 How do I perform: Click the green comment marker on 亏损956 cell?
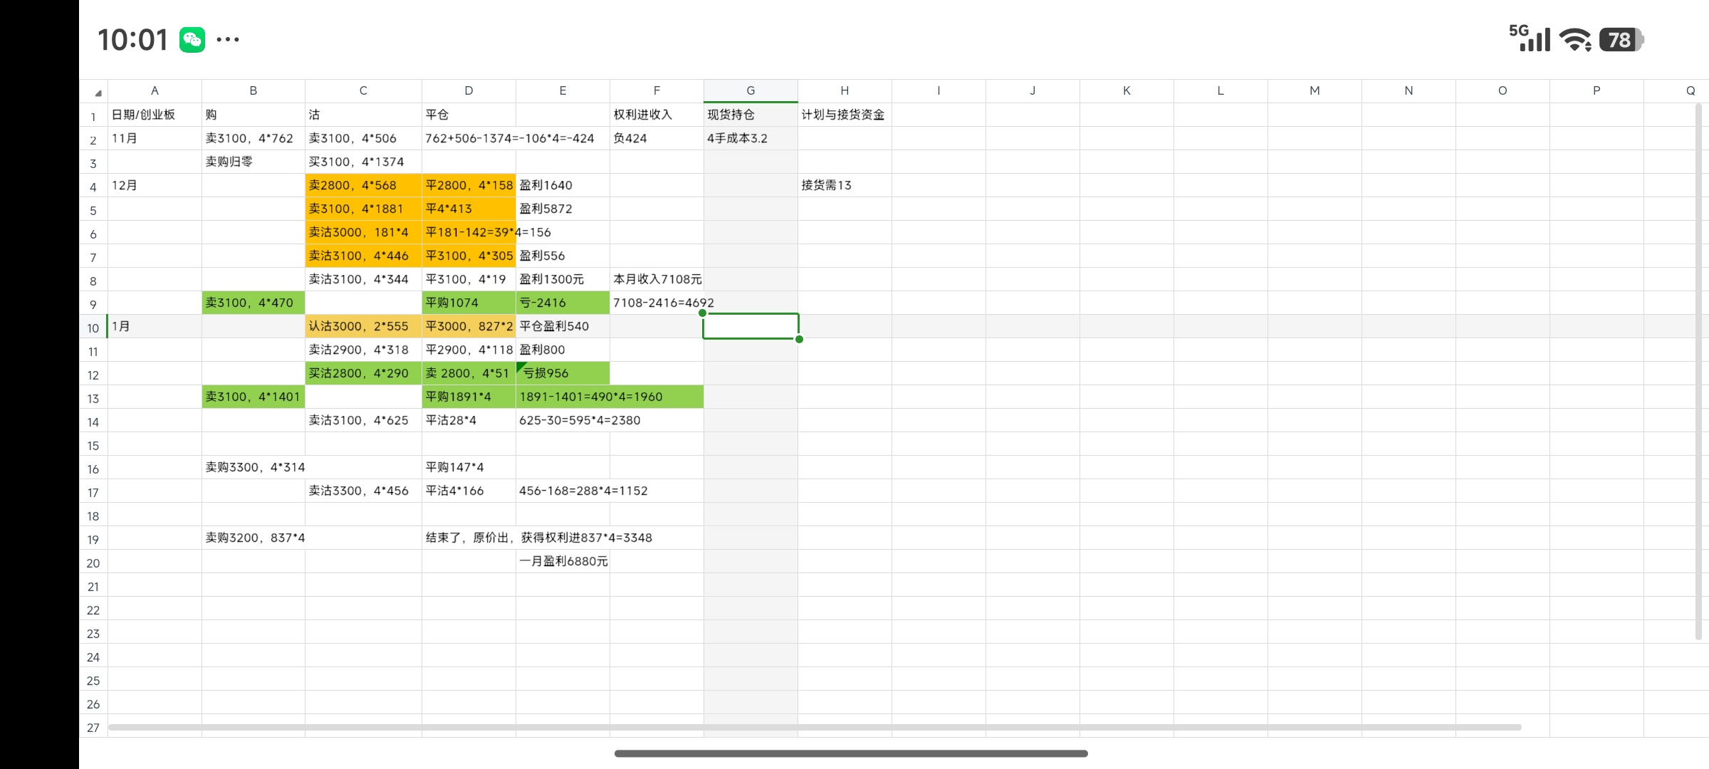(x=521, y=366)
